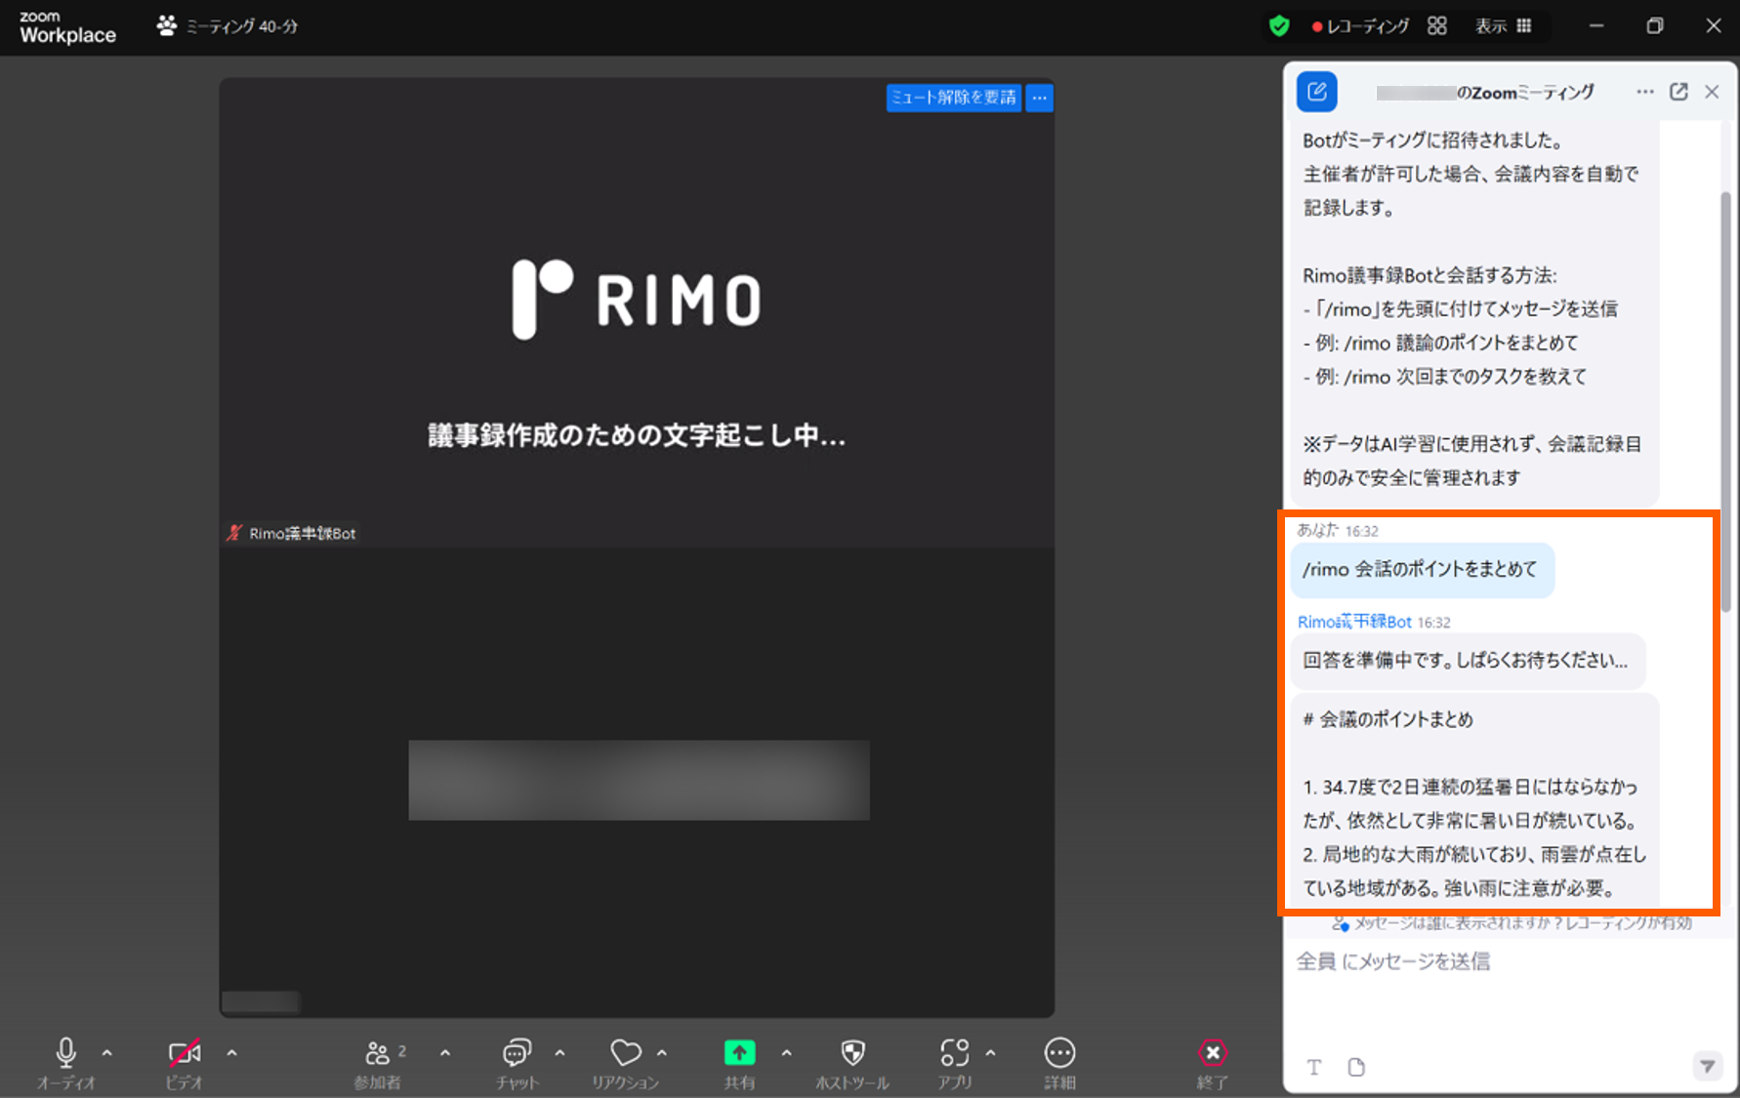Screen dimensions: 1740x1098
Task: Click the green encryption shield icon
Action: pos(1279,26)
